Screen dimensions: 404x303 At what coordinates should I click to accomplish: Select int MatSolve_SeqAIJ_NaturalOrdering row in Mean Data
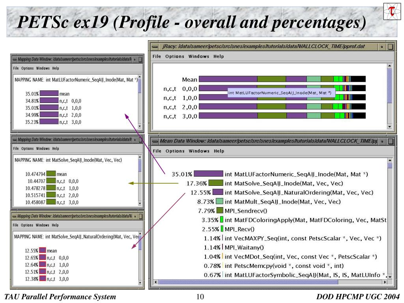tap(299, 193)
